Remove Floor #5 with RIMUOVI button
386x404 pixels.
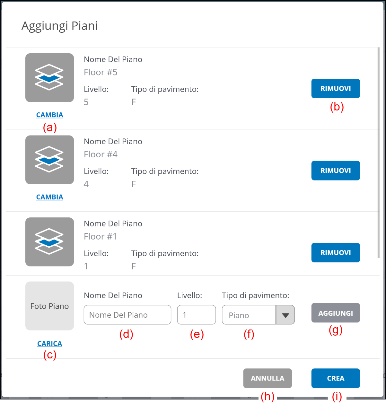335,89
